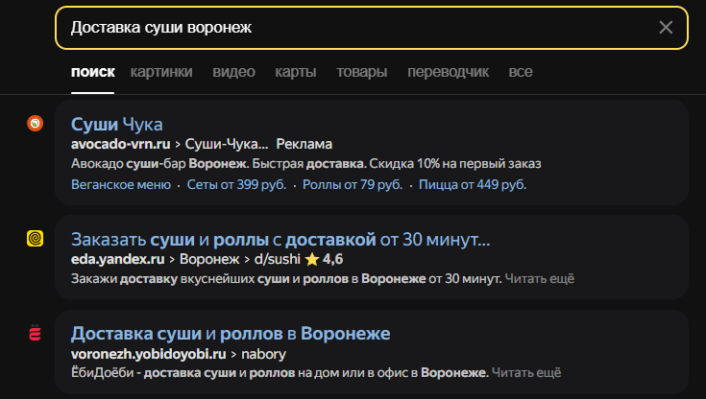Click the voronezh.yobidoyobi.ru domain link
The image size is (706, 399).
tap(149, 354)
